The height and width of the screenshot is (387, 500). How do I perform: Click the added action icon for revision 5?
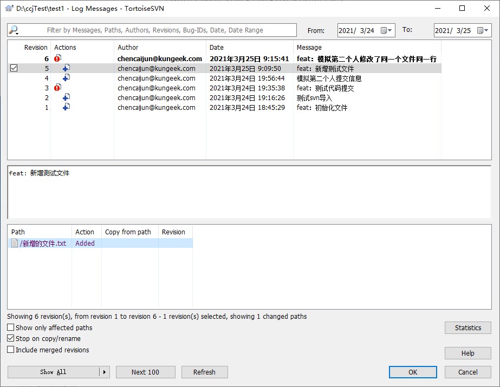pos(66,68)
